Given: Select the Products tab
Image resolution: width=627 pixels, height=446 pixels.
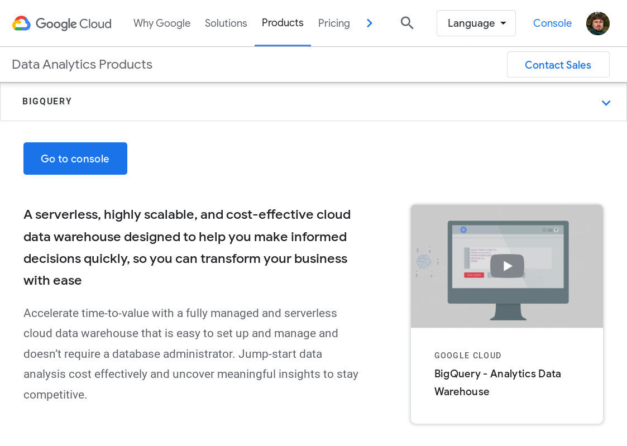Looking at the screenshot, I should pos(283,23).
